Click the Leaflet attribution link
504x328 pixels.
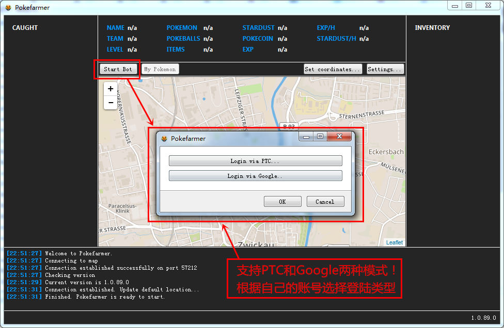[395, 242]
